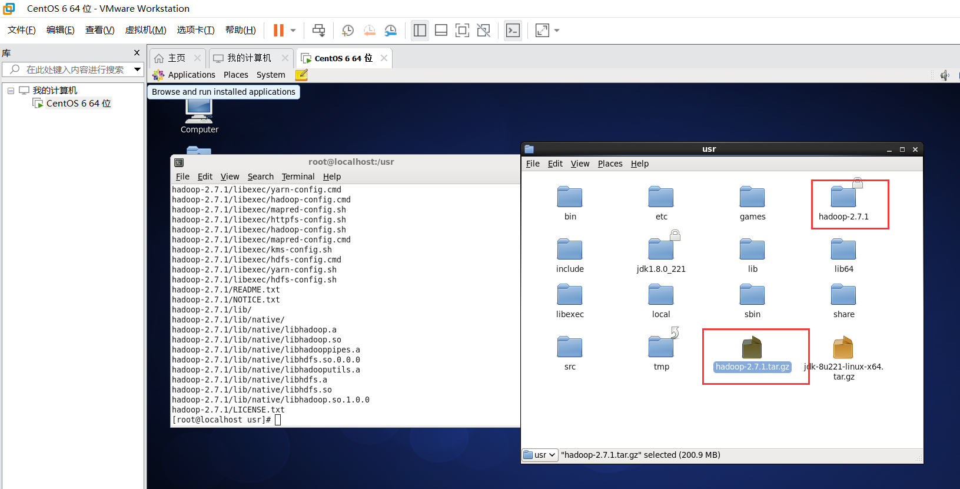
Task: Enter full screen mode via toolbar icon
Action: click(462, 30)
